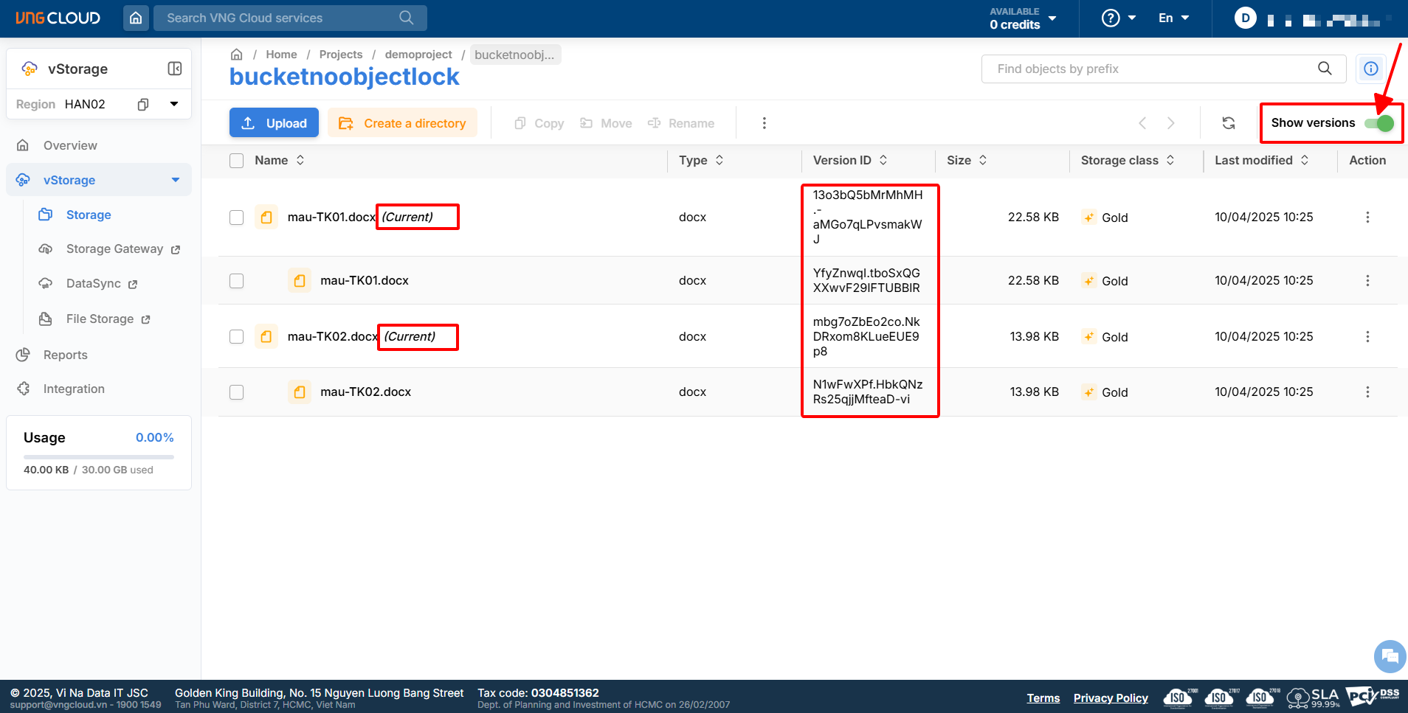Copy the HAN02 region name icon
The image size is (1408, 713).
click(x=143, y=105)
